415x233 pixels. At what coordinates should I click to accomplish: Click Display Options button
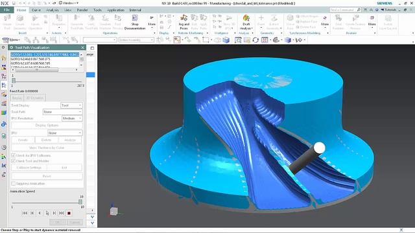[x=47, y=125]
